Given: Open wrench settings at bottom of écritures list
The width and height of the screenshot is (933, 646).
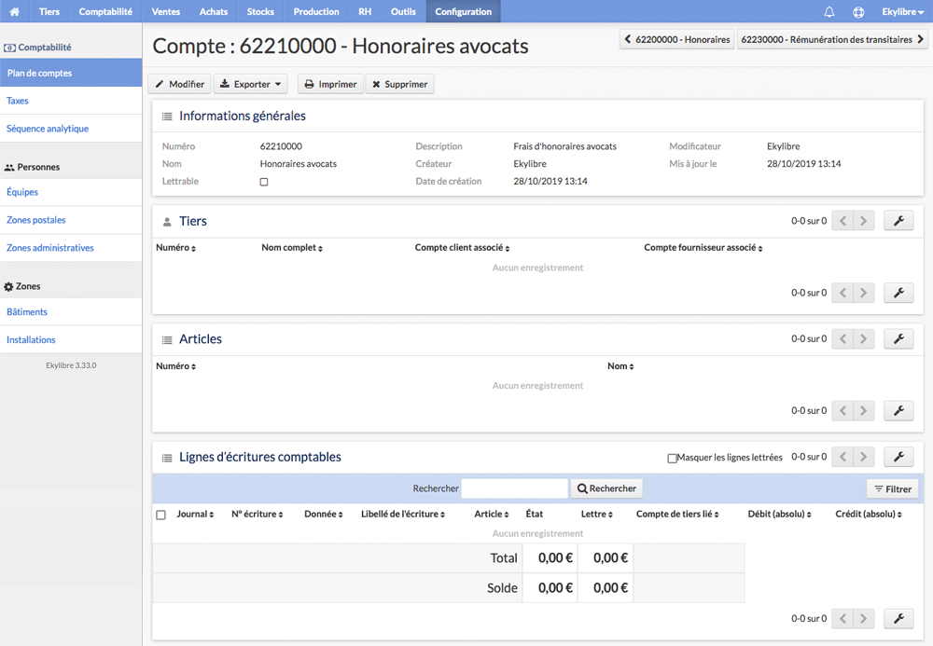Looking at the screenshot, I should (898, 619).
